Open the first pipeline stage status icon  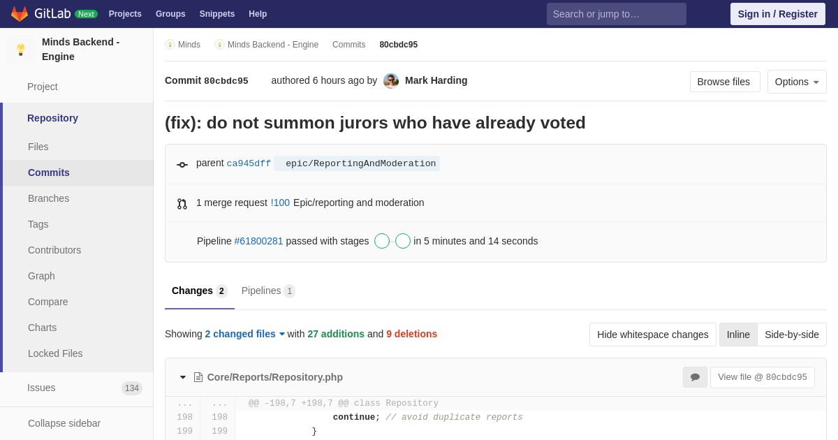[382, 241]
